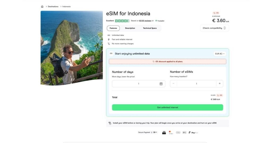This screenshot has height=143, width=272.
Task: Click the no-roaming icon
Action: 109,44
